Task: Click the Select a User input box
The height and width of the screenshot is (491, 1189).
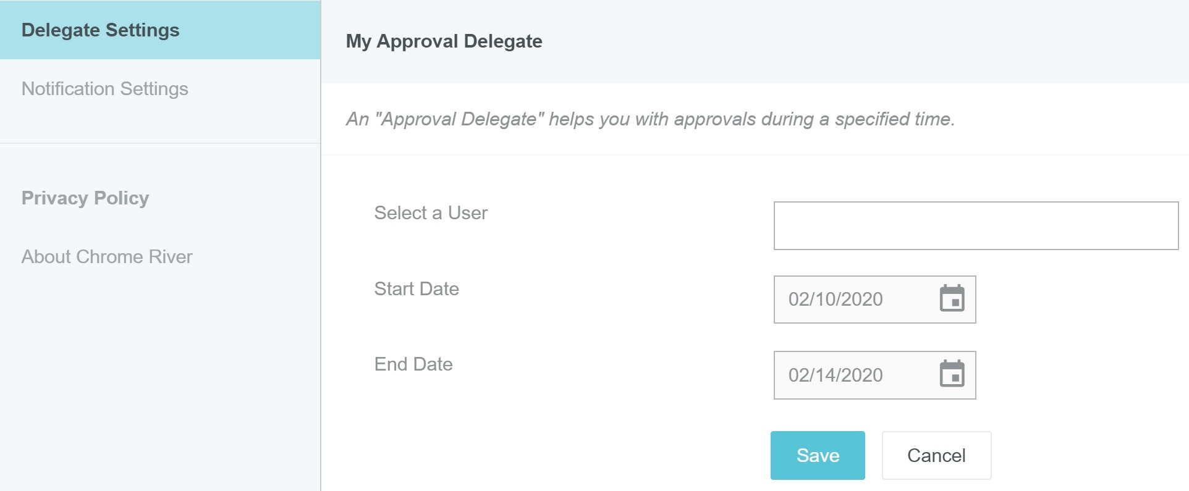Action: point(975,225)
